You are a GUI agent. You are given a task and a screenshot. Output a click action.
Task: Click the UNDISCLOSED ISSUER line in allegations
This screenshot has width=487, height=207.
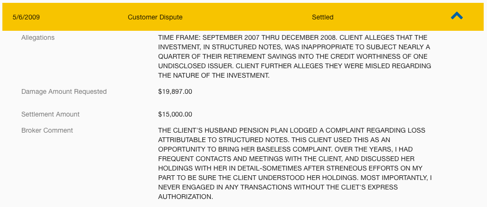(294, 66)
